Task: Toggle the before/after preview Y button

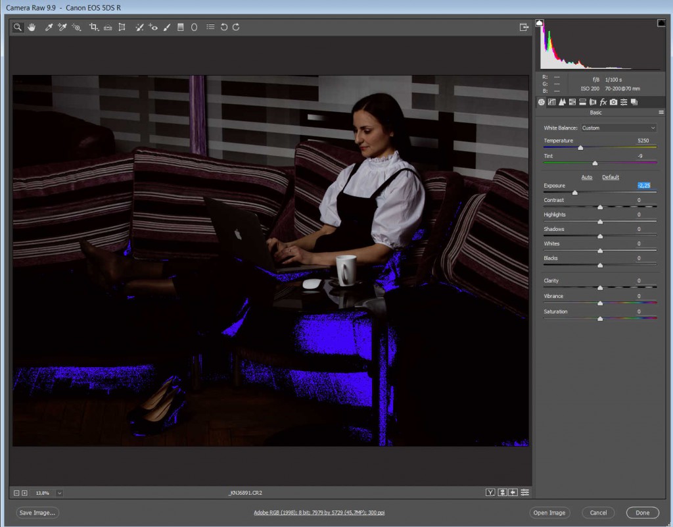Action: [490, 492]
